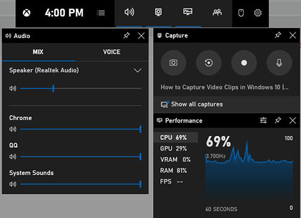The width and height of the screenshot is (301, 218).
Task: Toggle the Capture widget in top bar
Action: (x=158, y=13)
